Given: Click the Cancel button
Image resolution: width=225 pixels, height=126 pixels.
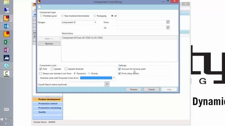Looking at the screenshot, I should (x=151, y=90).
